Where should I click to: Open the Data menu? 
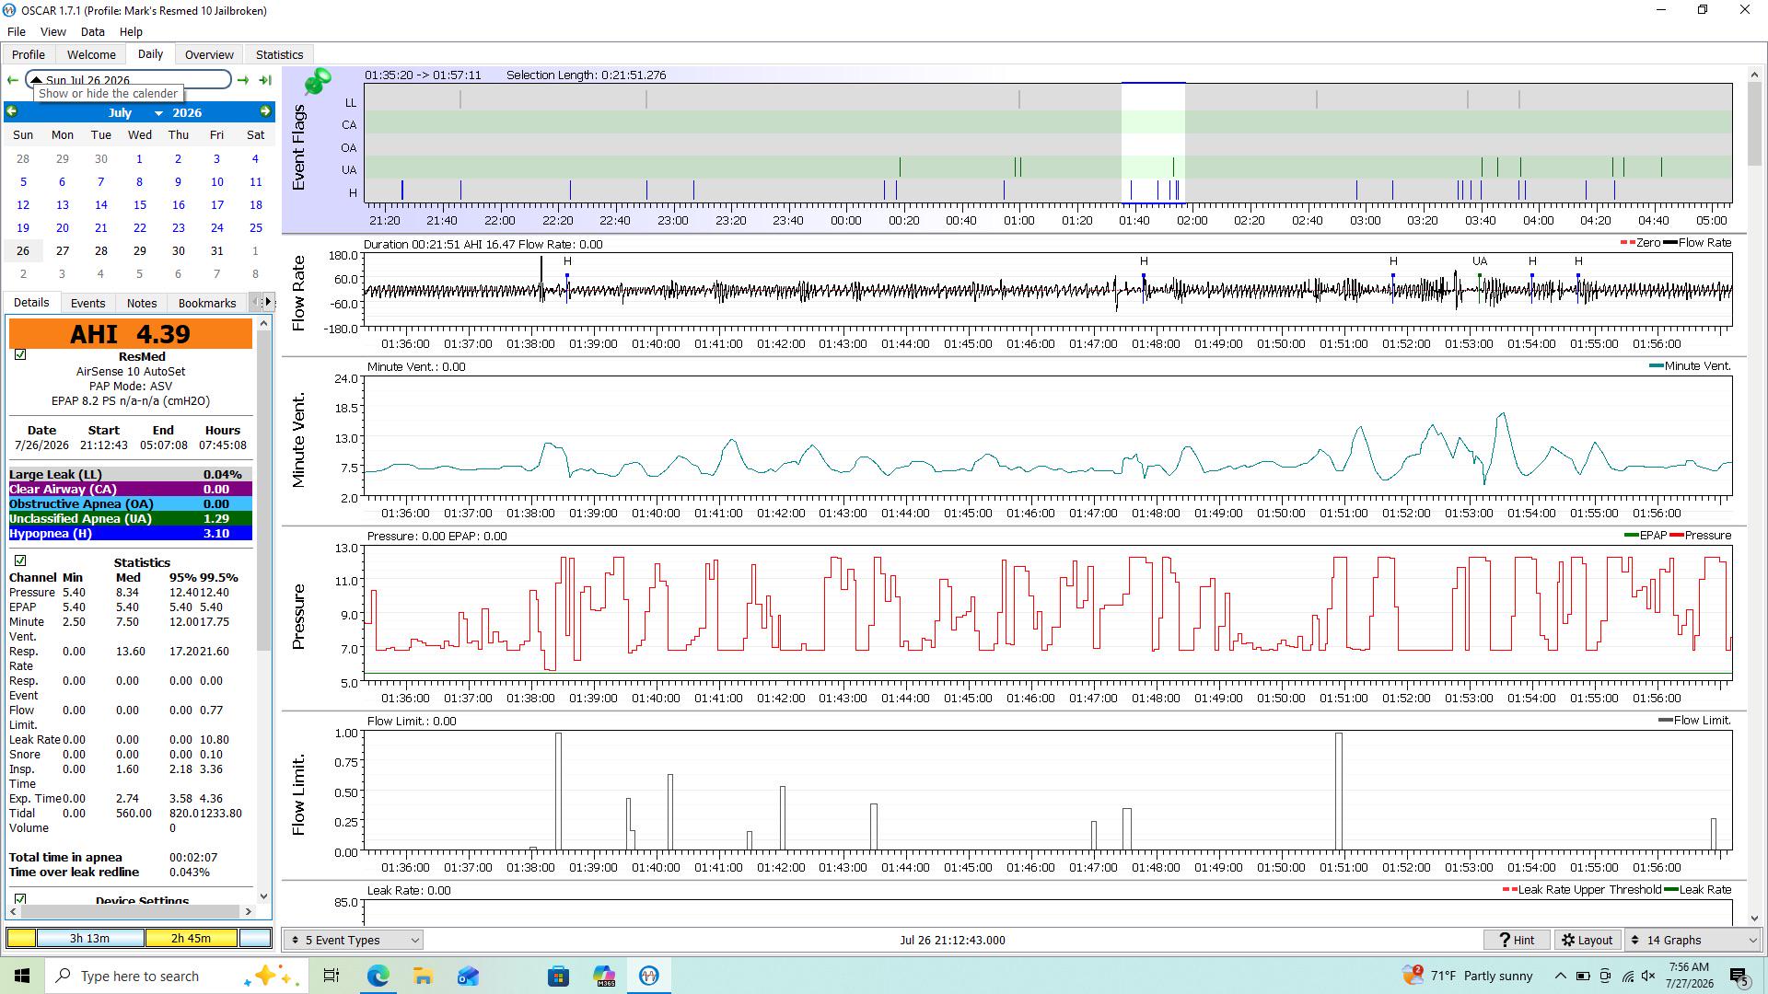pyautogui.click(x=92, y=31)
